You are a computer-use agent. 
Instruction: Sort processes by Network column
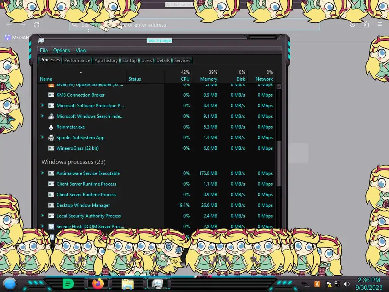pyautogui.click(x=261, y=76)
